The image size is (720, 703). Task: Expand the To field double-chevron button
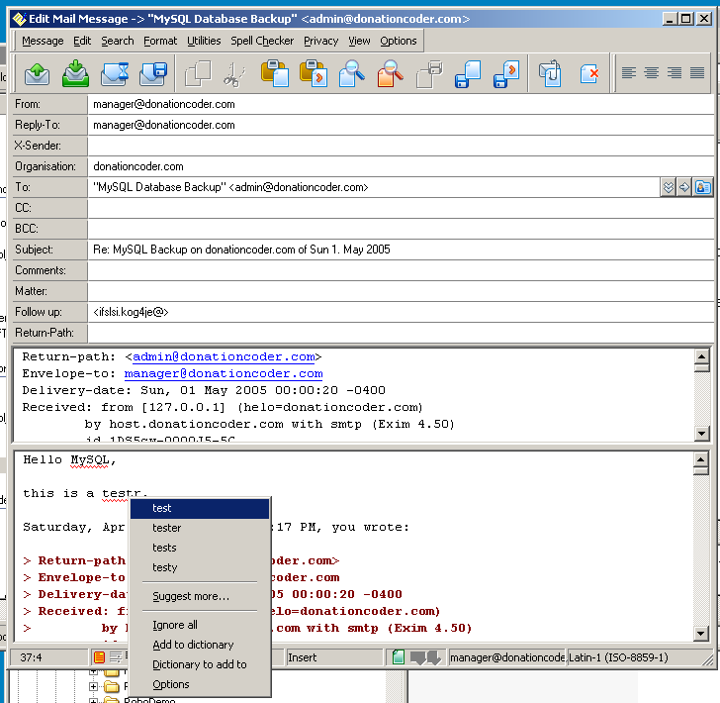click(x=669, y=187)
